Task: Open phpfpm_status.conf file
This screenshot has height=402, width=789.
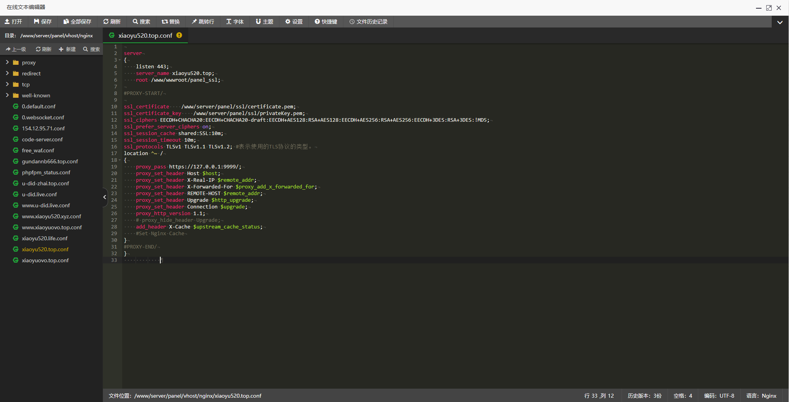Action: [46, 172]
